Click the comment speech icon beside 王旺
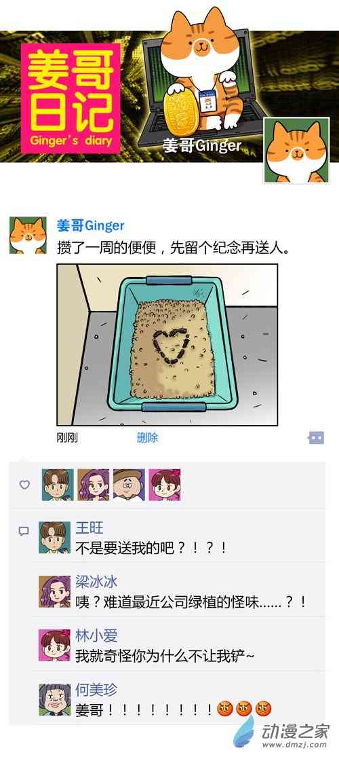This screenshot has height=757, width=339. pyautogui.click(x=24, y=532)
